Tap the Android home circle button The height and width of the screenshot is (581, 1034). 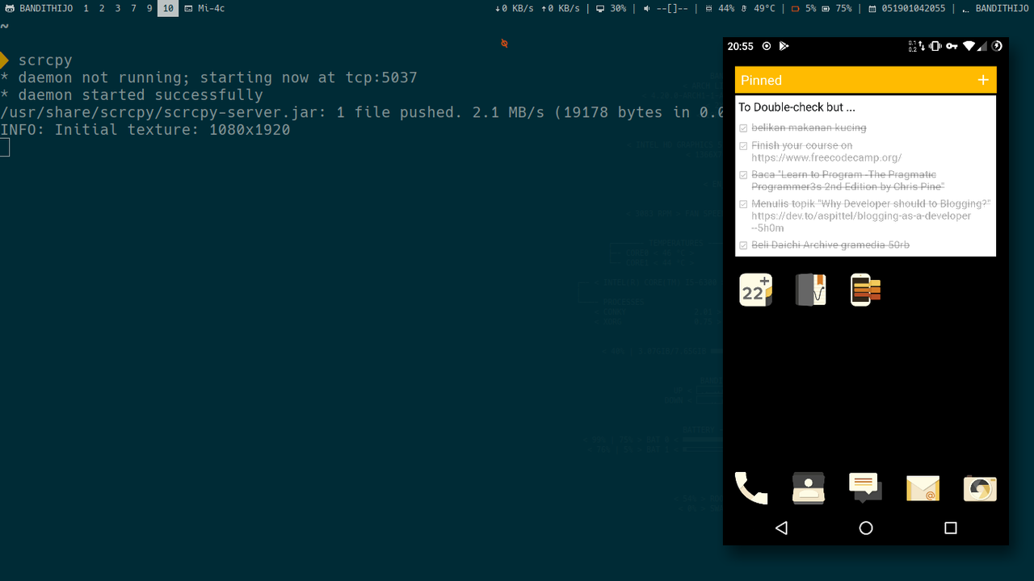coord(866,528)
